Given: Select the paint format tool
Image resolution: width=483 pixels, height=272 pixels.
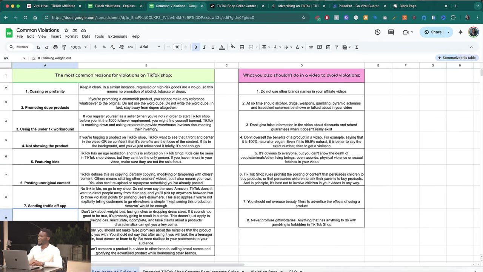Looking at the screenshot, I should point(64,47).
